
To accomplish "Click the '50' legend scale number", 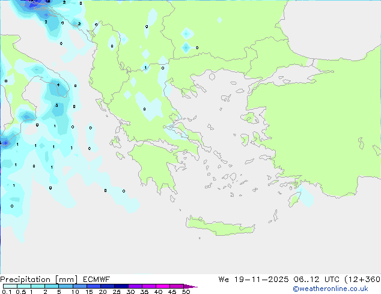I will click(186, 292).
